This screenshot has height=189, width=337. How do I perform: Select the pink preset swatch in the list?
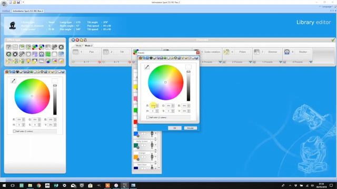(x=135, y=99)
